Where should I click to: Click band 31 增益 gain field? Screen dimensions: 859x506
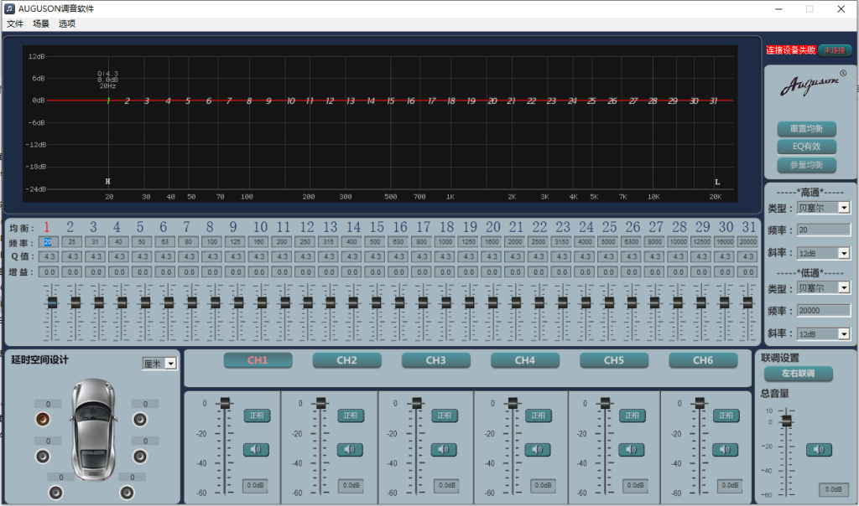pyautogui.click(x=748, y=272)
